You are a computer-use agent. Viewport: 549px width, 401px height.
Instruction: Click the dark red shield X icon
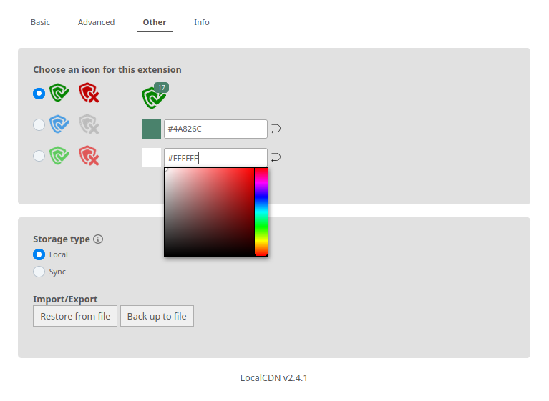(x=89, y=93)
